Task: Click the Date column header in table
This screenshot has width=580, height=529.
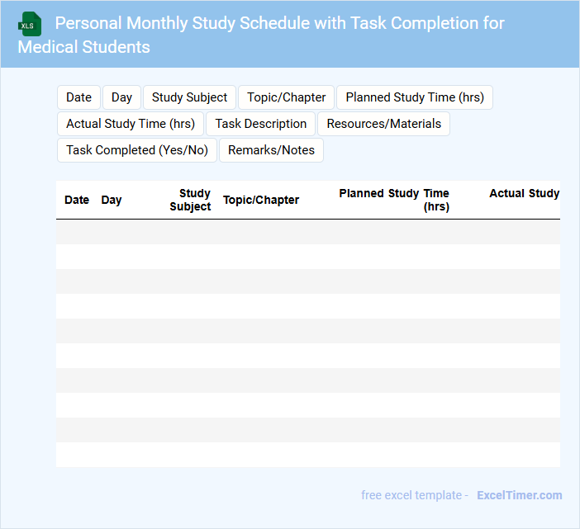Action: 77,200
